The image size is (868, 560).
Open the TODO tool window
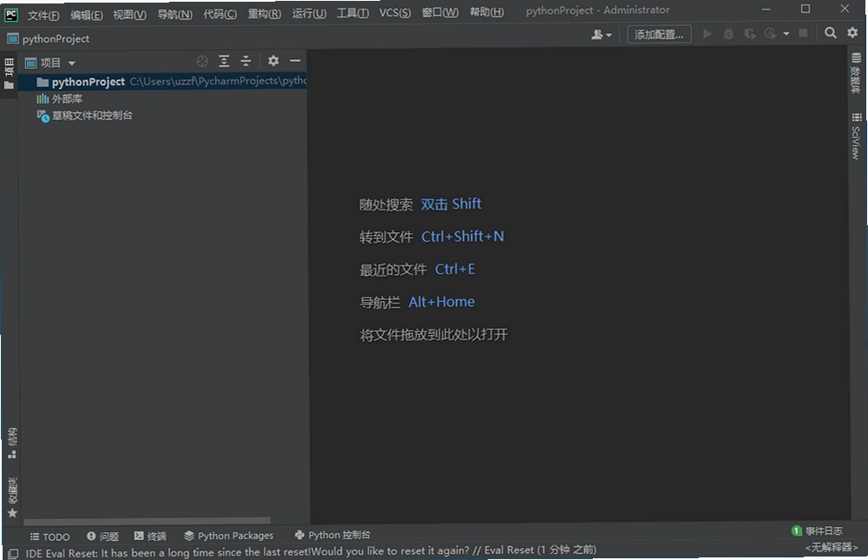click(x=50, y=537)
